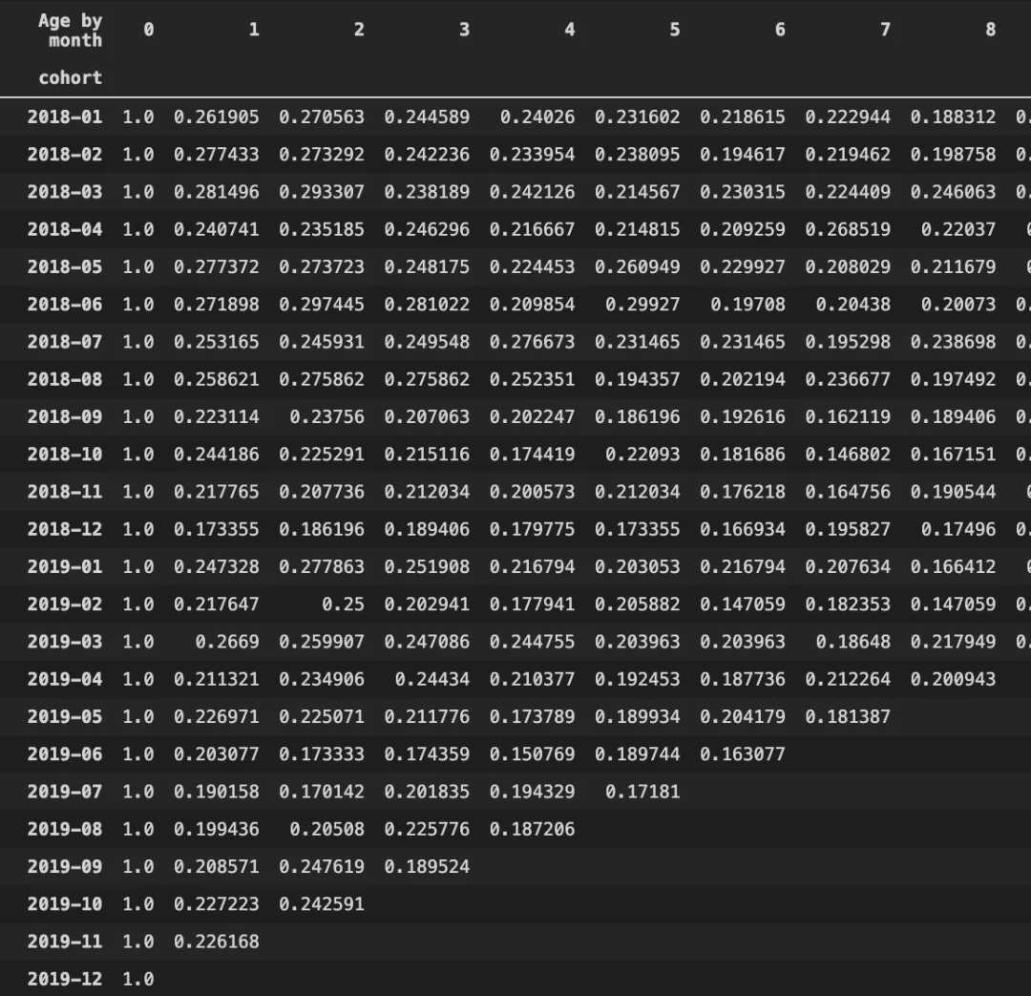Click column header 7
This screenshot has width=1031, height=996.
pos(885,30)
